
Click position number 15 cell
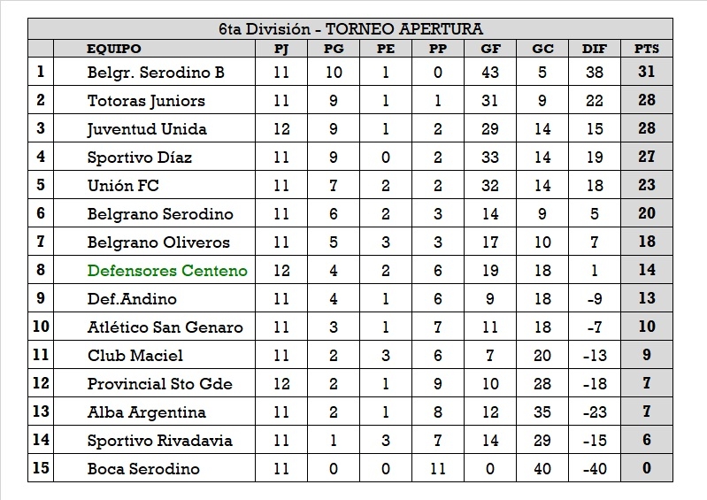pyautogui.click(x=41, y=468)
